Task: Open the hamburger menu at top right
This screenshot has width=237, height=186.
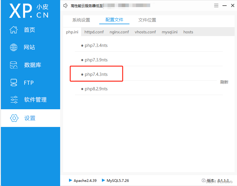Action: pyautogui.click(x=216, y=5)
